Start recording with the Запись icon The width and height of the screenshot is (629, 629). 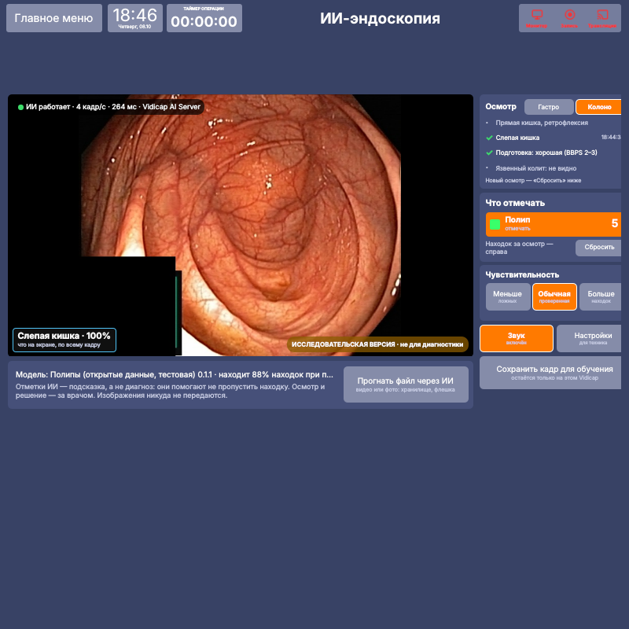pos(569,18)
